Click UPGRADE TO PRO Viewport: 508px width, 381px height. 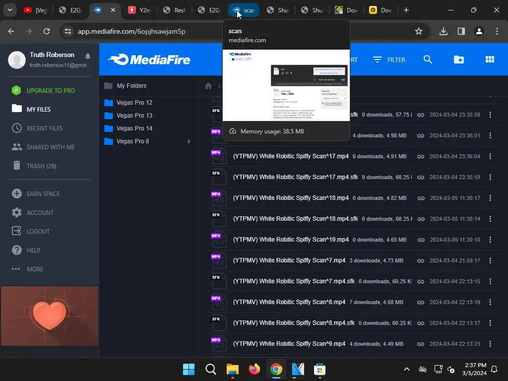tap(43, 90)
